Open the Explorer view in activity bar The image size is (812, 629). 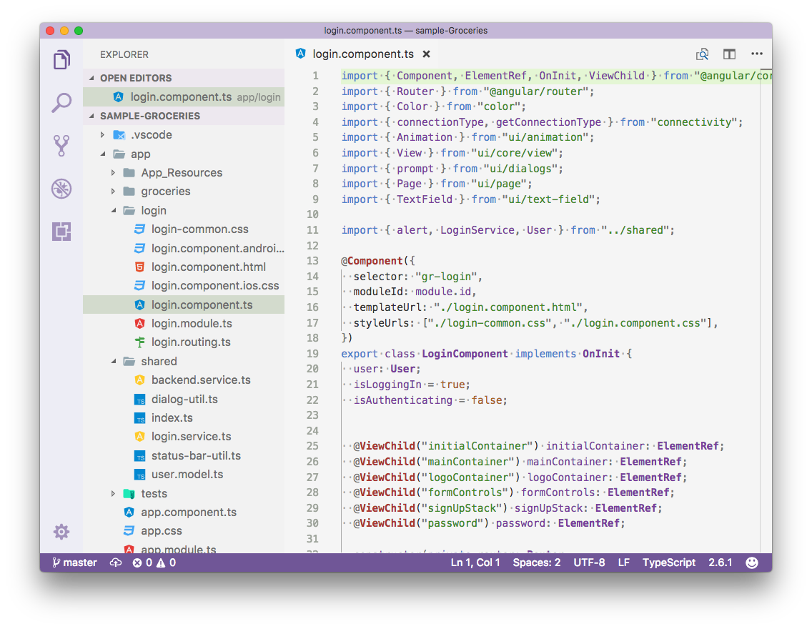61,60
